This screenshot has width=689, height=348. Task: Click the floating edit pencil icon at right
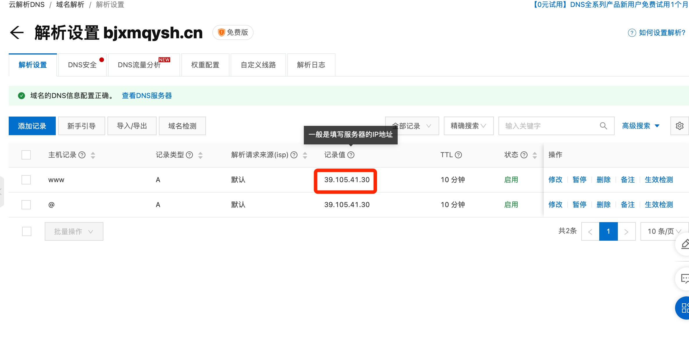(x=685, y=244)
